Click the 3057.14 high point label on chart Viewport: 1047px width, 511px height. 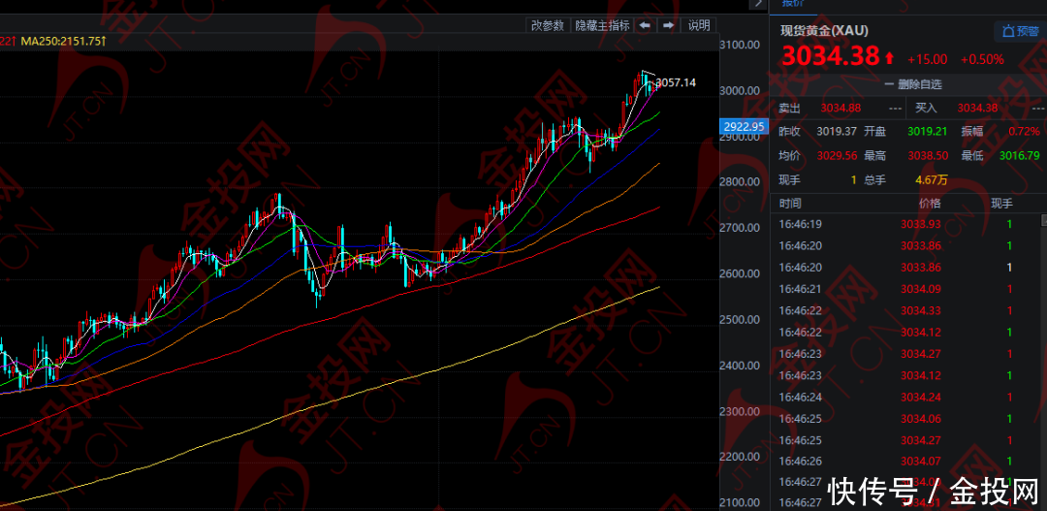676,82
